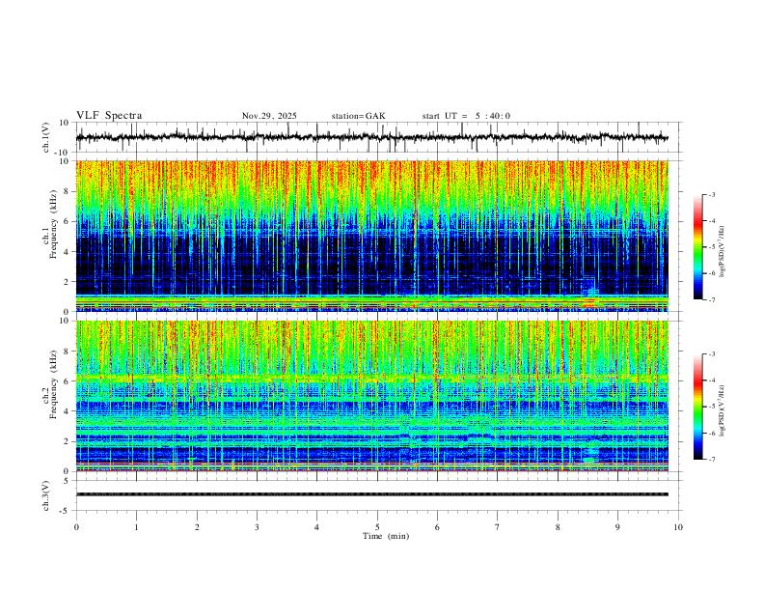Image resolution: width=764 pixels, height=591 pixels.
Task: Click the "-5" tick on ch.1 color bar
Action: tap(712, 247)
